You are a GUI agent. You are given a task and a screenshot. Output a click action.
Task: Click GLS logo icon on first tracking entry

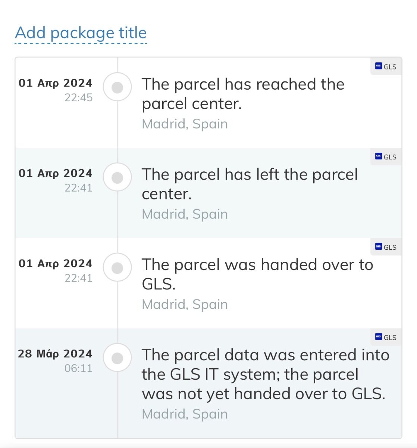[x=379, y=66]
